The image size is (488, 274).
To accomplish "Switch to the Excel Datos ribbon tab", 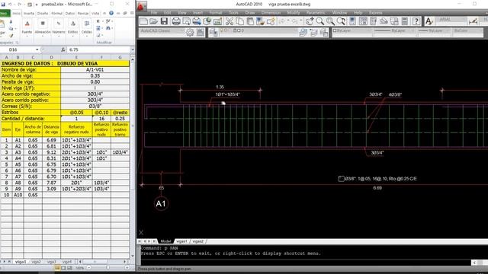I will pyautogui.click(x=70, y=14).
